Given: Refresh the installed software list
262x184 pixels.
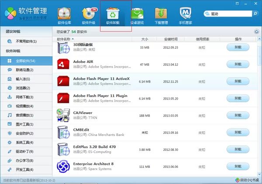Looking at the screenshot, I should (256, 31).
